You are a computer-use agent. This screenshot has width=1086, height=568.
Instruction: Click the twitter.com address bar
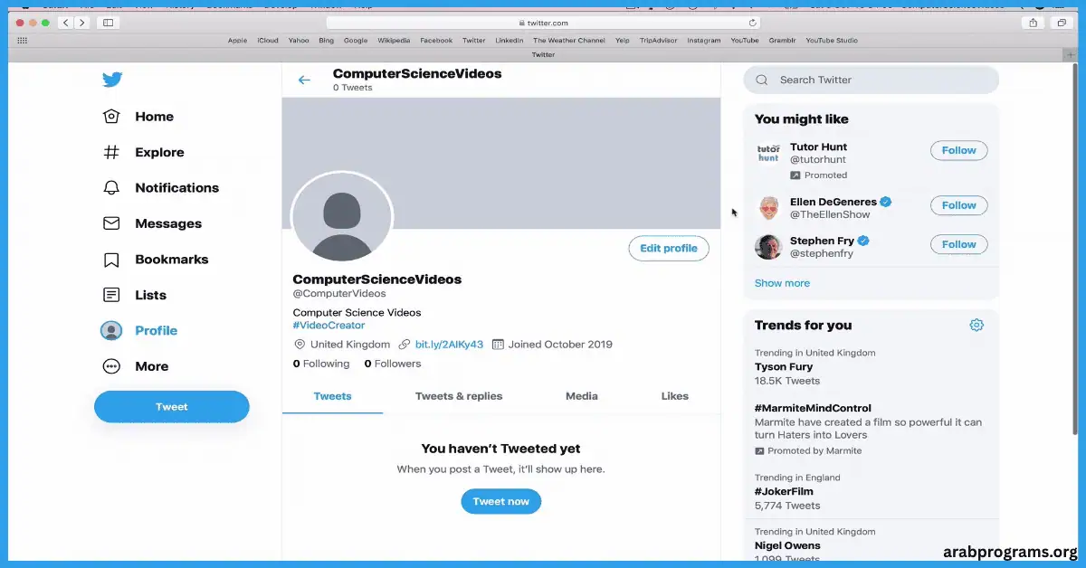pyautogui.click(x=543, y=23)
